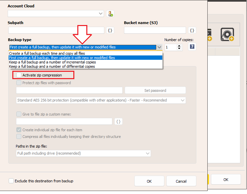This screenshot has width=247, height=194.
Task: Click the Set password button
Action: point(155,90)
